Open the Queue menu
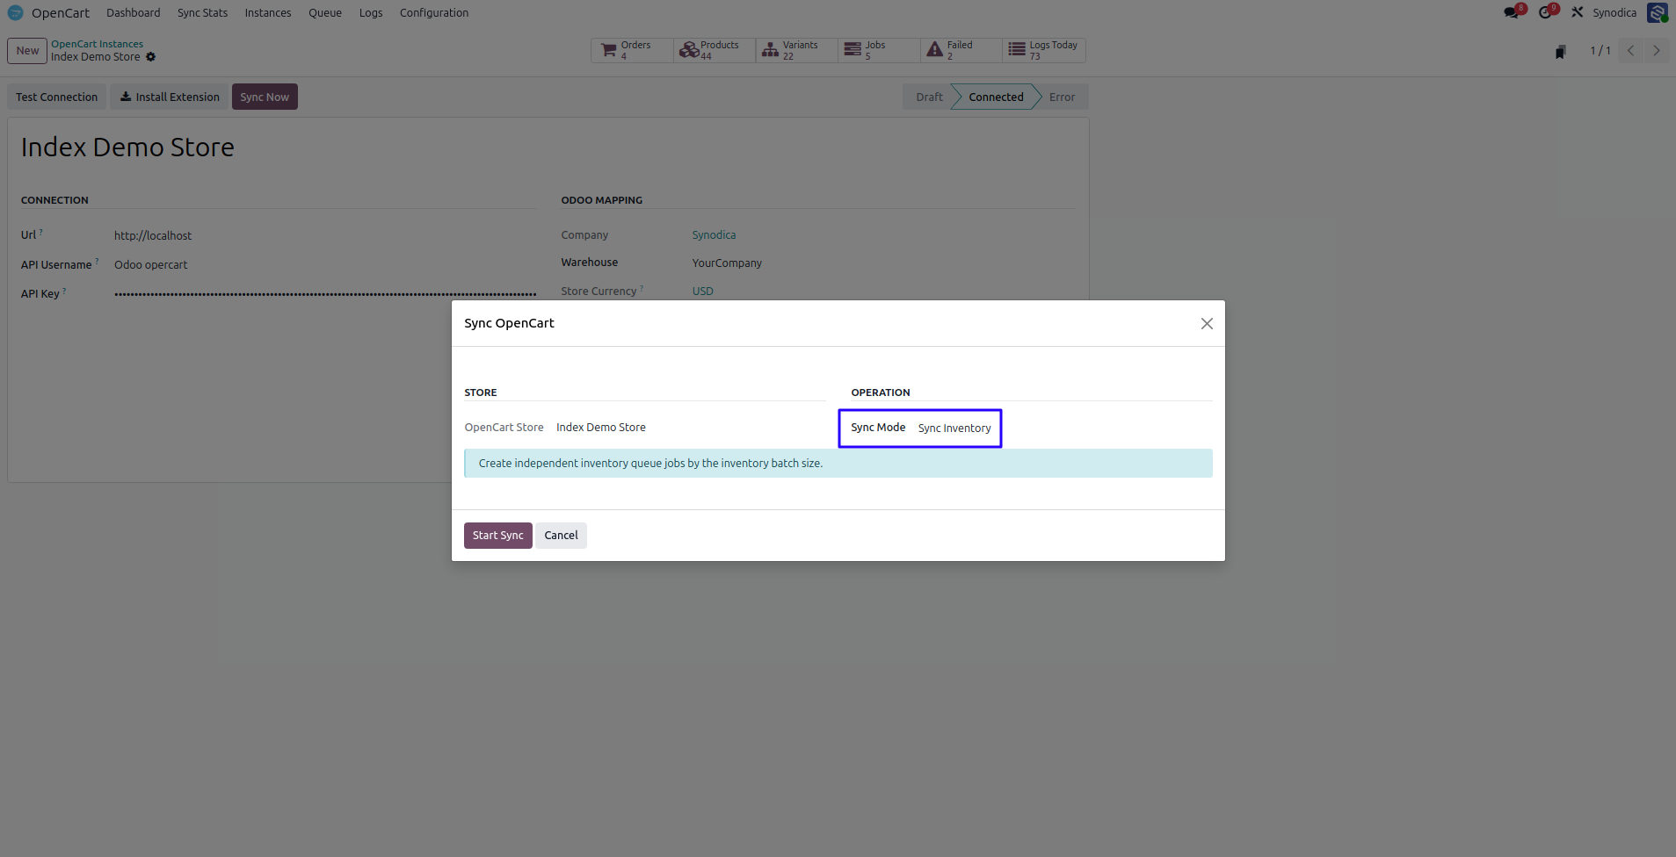The image size is (1676, 857). coord(325,12)
